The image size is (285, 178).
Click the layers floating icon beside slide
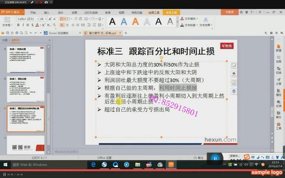[x=234, y=91]
